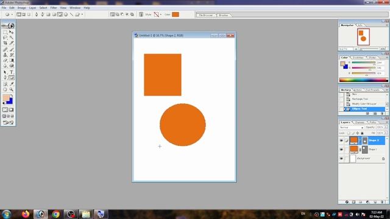Select the Magic Wand tool

click(11, 38)
